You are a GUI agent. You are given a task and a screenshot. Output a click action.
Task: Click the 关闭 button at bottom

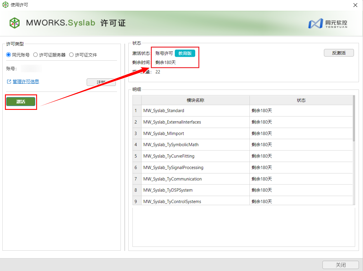[340, 265]
